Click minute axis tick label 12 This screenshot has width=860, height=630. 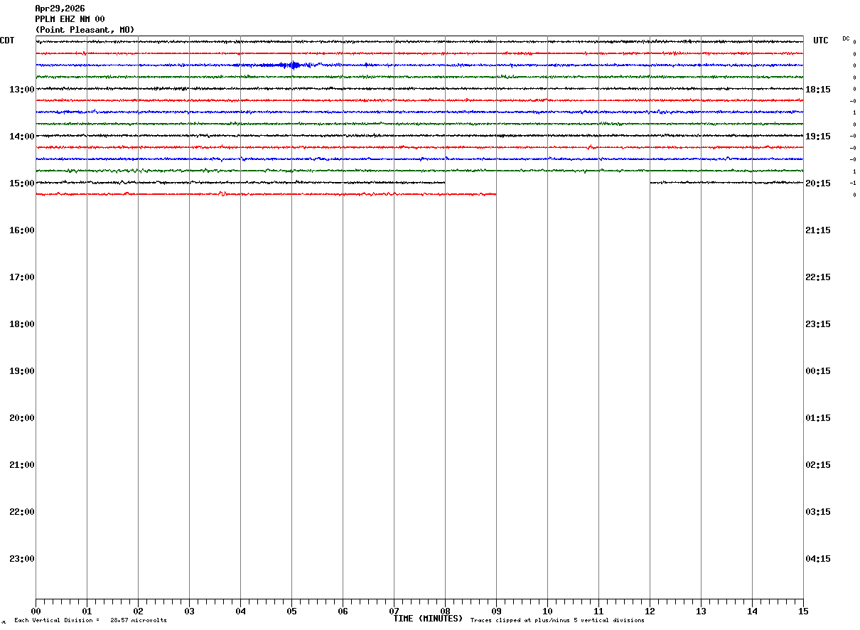click(650, 611)
